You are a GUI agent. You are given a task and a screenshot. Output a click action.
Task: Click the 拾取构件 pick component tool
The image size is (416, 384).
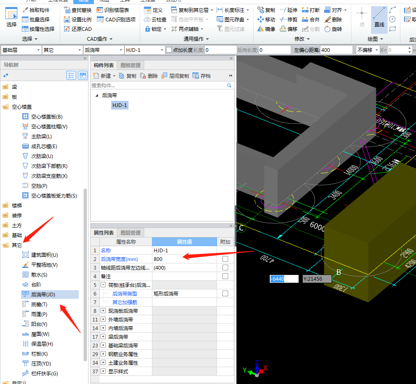pos(36,10)
